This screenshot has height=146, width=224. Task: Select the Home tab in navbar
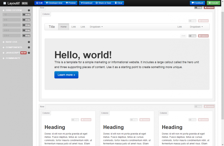click(63, 27)
